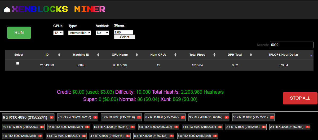Remove instance 8 x RTX 5090 (21562435)
This screenshot has width=318, height=140.
pos(171,136)
